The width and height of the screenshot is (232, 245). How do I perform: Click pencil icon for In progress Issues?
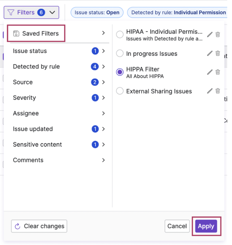(x=210, y=53)
